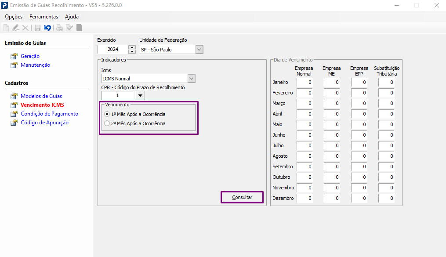Viewport: 446px width, 257px height.
Task: Open the Código de Apuração link
Action: click(45, 123)
